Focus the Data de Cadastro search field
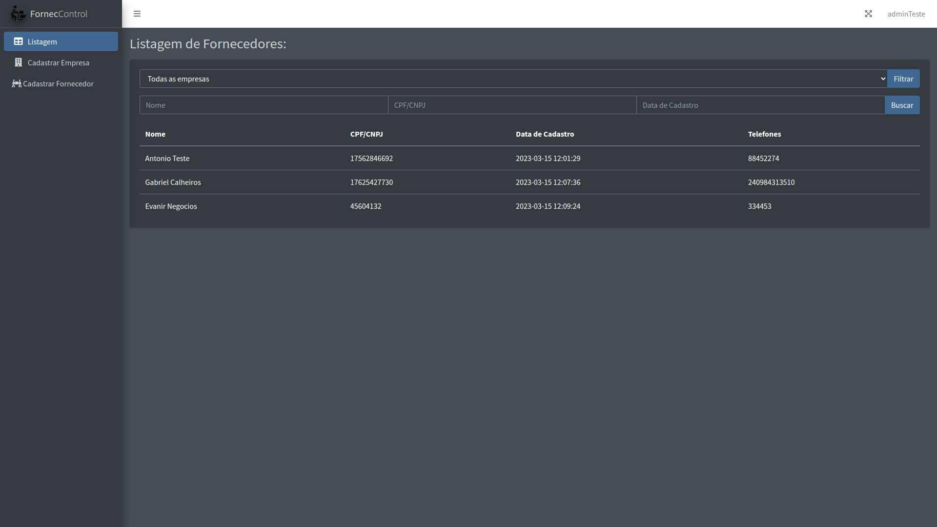937x527 pixels. coord(760,105)
